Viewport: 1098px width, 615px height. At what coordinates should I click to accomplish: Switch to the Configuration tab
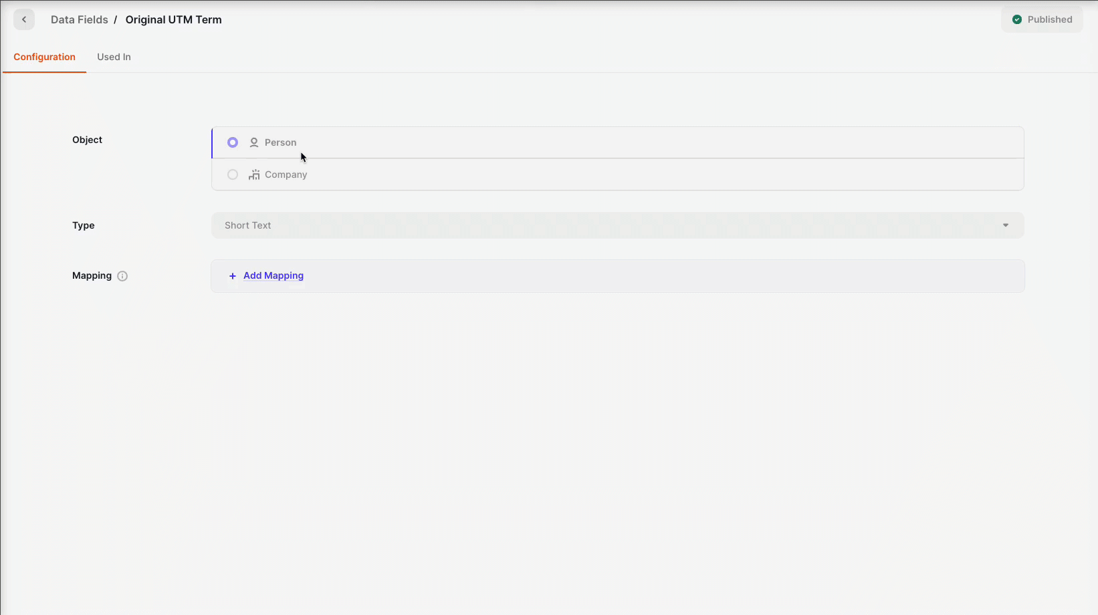(x=44, y=57)
